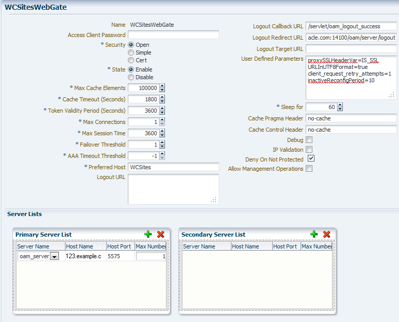Enable the Debug checkbox
399x322 pixels.
pos(309,140)
